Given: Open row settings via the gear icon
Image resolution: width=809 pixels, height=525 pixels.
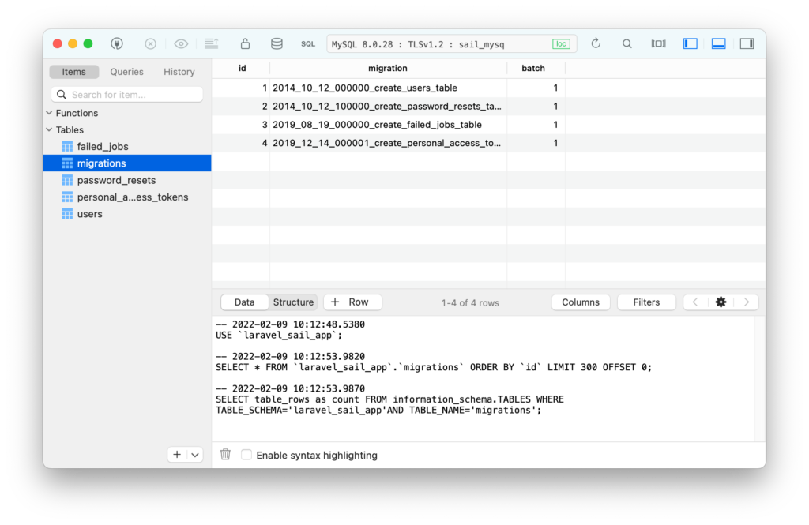Looking at the screenshot, I should pos(721,302).
